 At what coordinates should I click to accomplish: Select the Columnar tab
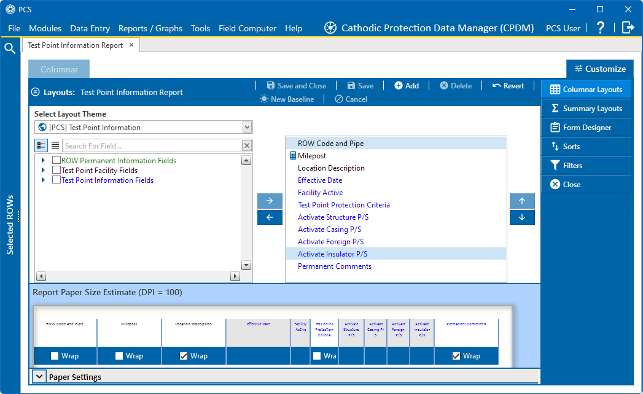pos(59,69)
